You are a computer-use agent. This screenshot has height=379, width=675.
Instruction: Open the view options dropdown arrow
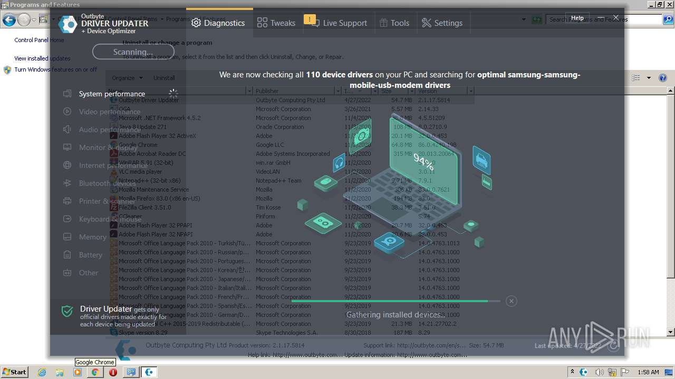(x=649, y=78)
